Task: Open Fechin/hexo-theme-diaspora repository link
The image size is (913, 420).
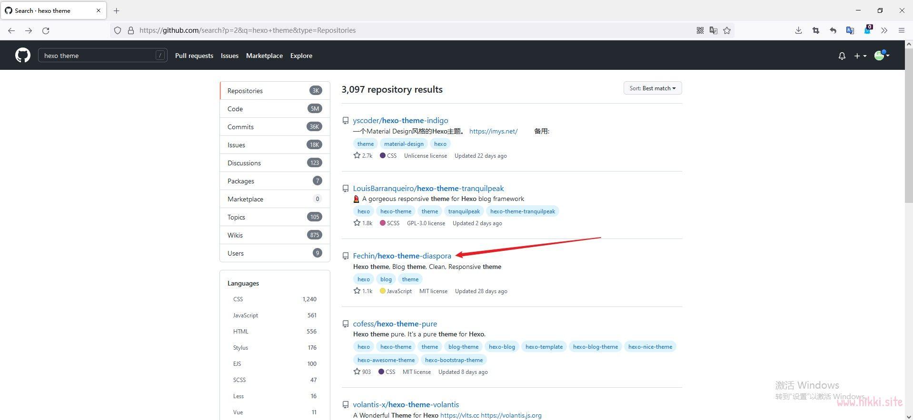Action: pyautogui.click(x=402, y=256)
